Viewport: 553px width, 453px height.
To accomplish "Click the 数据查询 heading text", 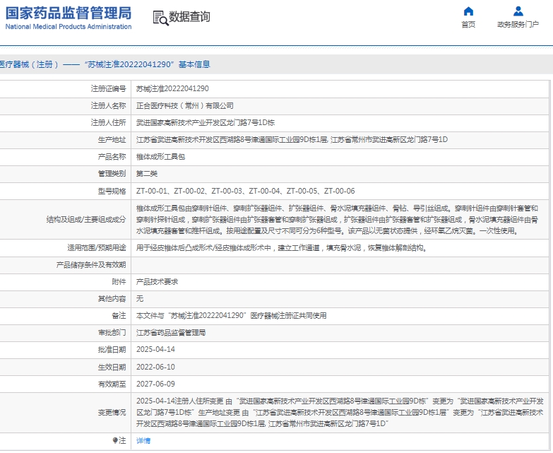I will tap(189, 16).
